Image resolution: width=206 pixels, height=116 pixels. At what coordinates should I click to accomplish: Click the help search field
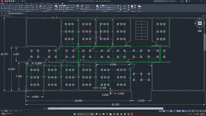point(161,1)
